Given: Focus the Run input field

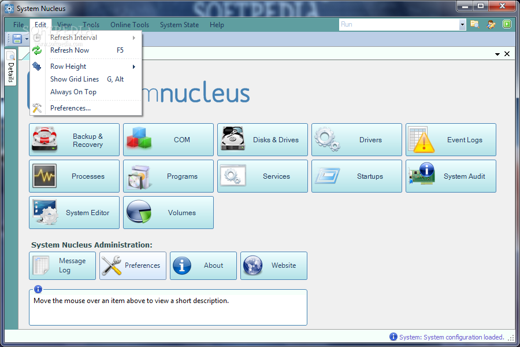Looking at the screenshot, I should point(399,24).
